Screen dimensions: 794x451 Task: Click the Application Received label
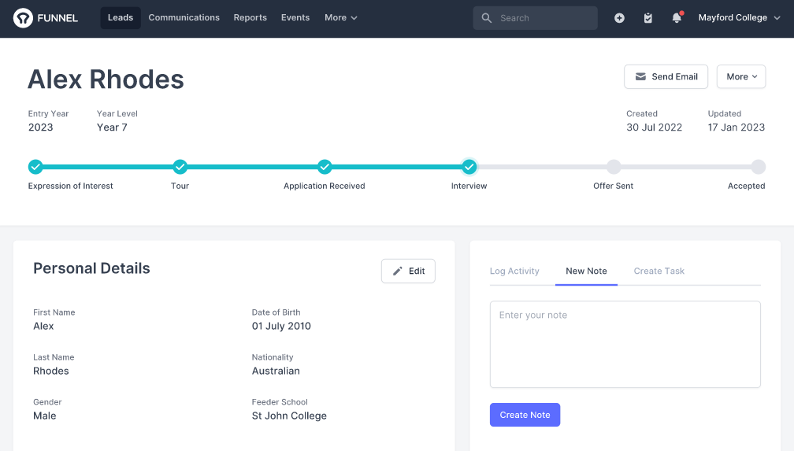(x=324, y=186)
